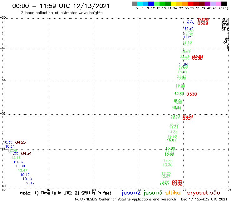231x202 pixels.
Task: Select the 13.36 wave height value
Action: click(167, 165)
